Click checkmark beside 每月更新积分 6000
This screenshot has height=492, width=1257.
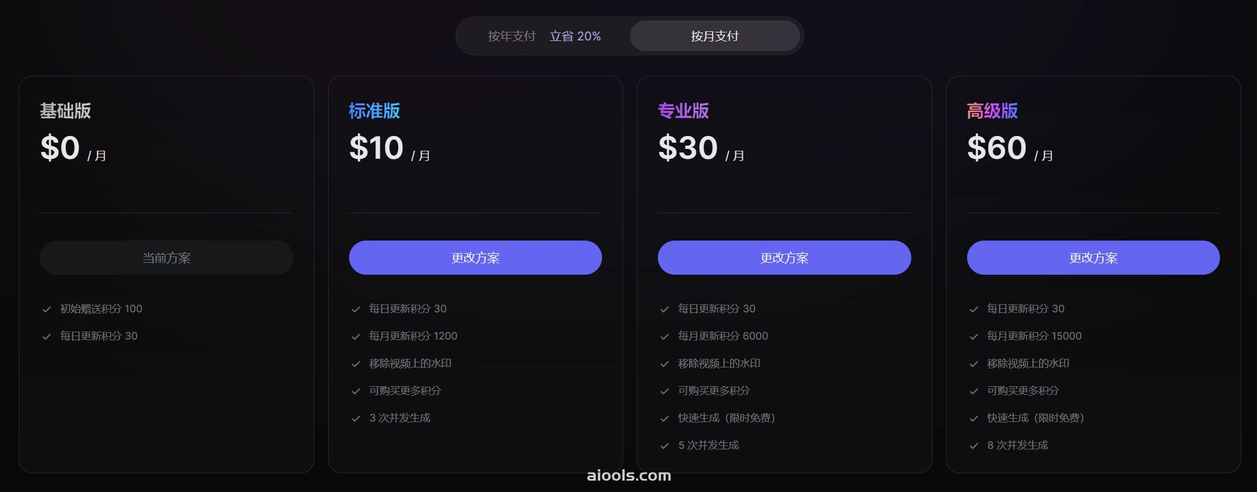665,337
